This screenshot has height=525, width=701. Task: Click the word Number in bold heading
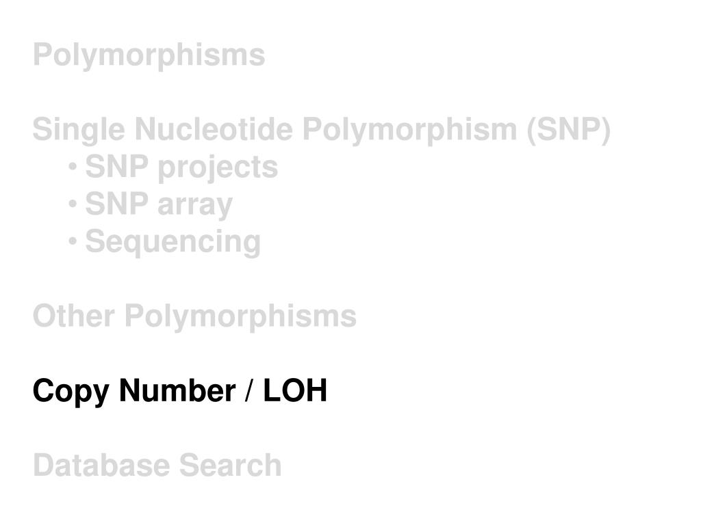[177, 390]
